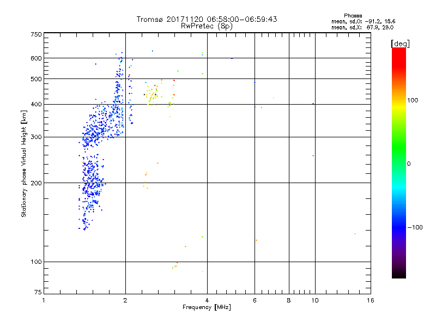
Task: Click the 16 tick label on the frequency axis
Action: [370, 301]
